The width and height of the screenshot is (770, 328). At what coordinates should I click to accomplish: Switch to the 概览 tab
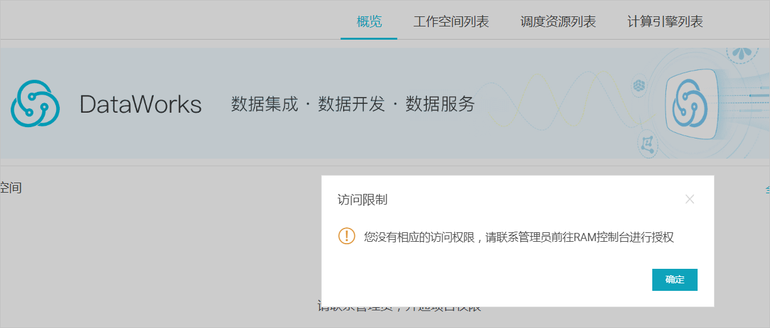pos(369,21)
